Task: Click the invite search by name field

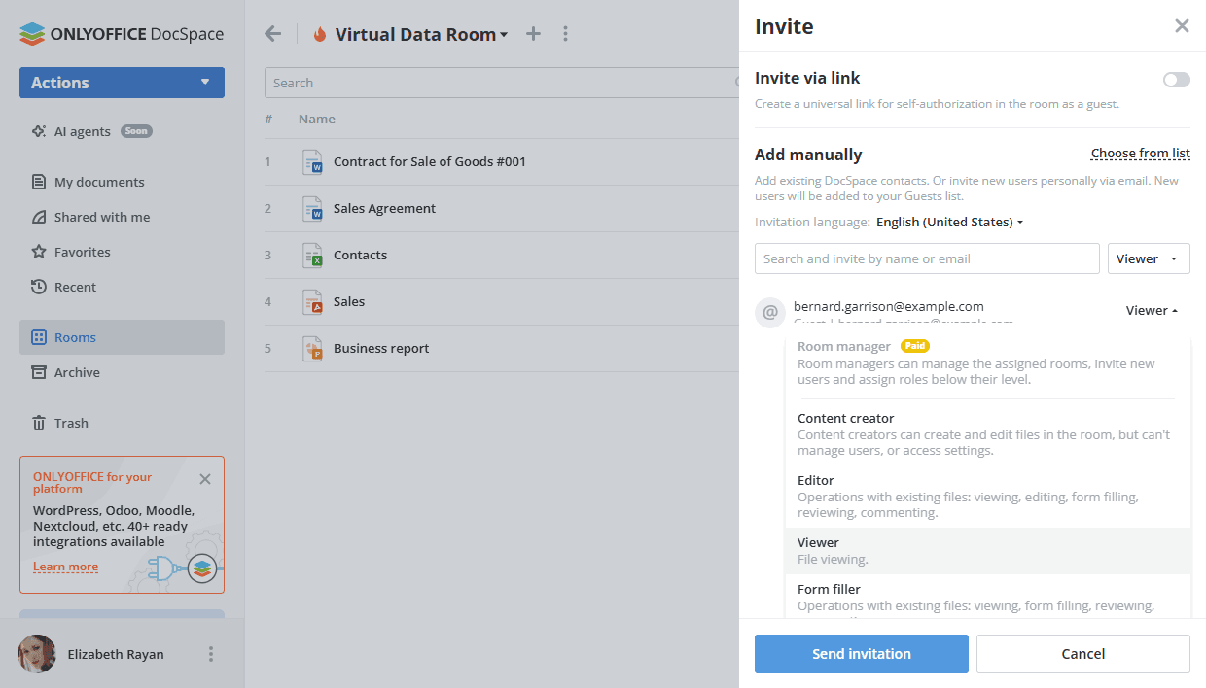Action: tap(926, 258)
